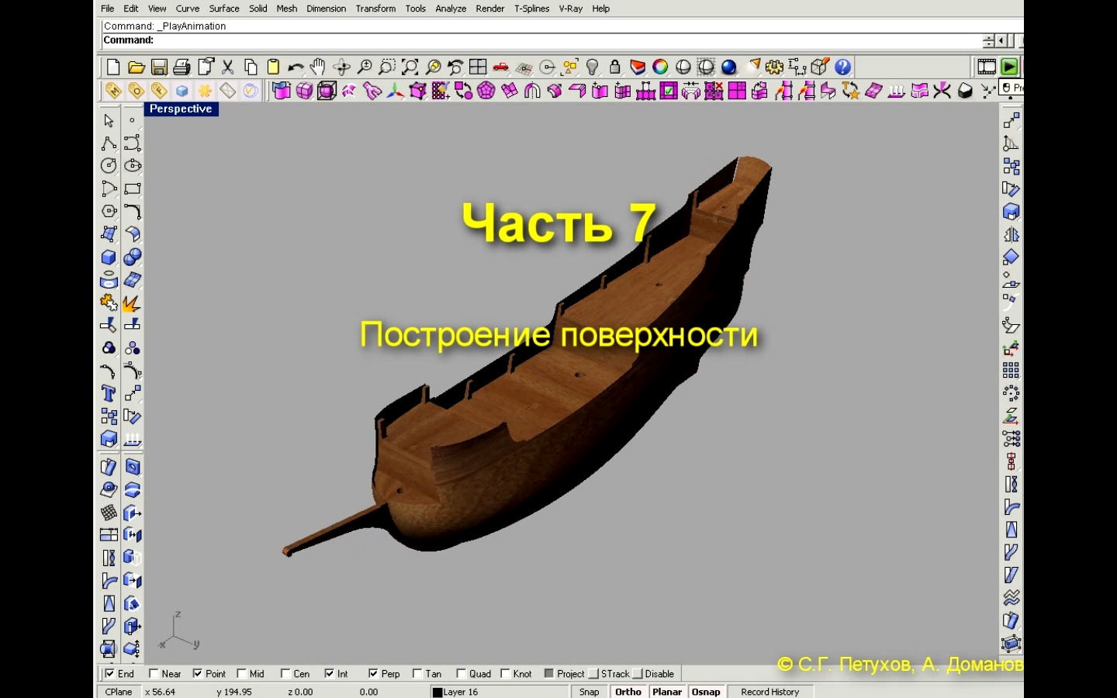Select the Rotate view tool
The height and width of the screenshot is (698, 1117).
click(x=341, y=67)
